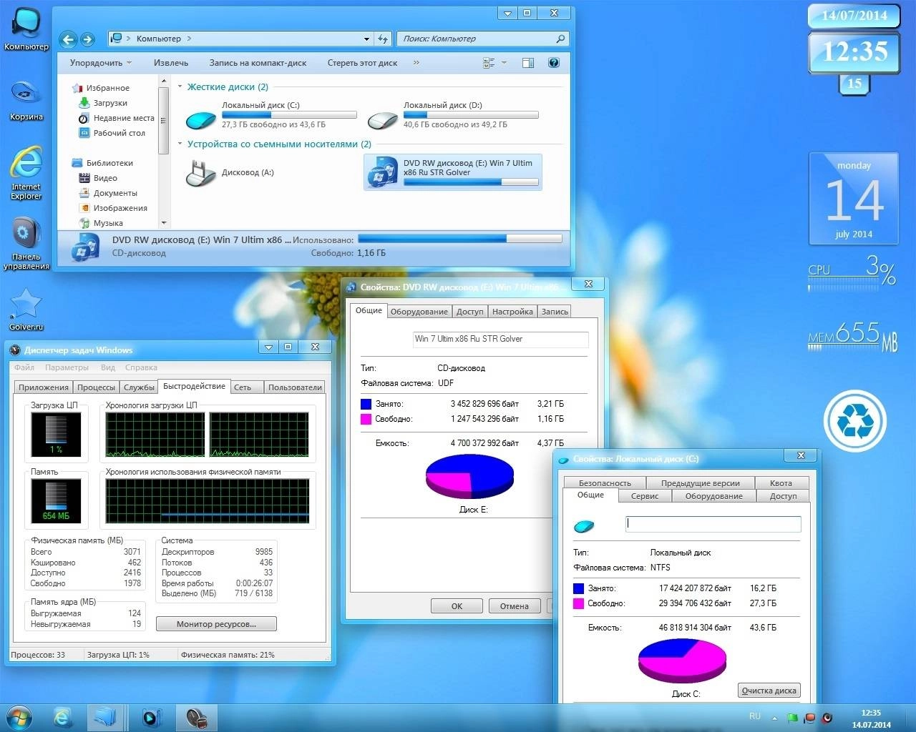Open the Корзина desktop icon
Viewport: 916px width, 732px height.
tap(26, 100)
